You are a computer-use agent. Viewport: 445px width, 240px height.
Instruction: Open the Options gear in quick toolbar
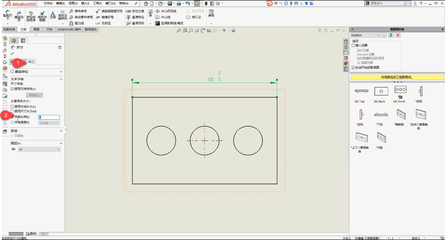218,4
